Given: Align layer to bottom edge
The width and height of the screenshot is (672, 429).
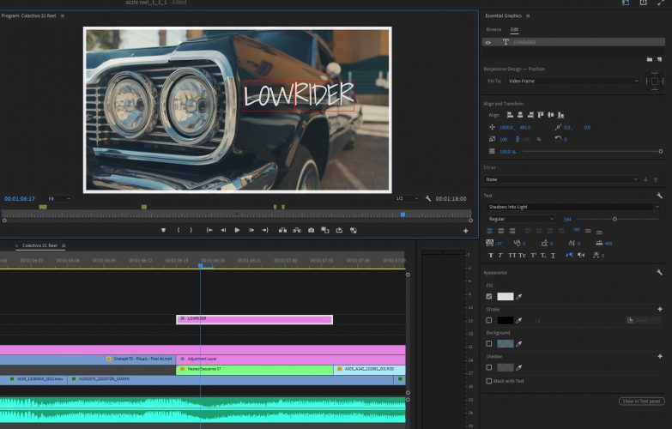Looking at the screenshot, I should 561,115.
